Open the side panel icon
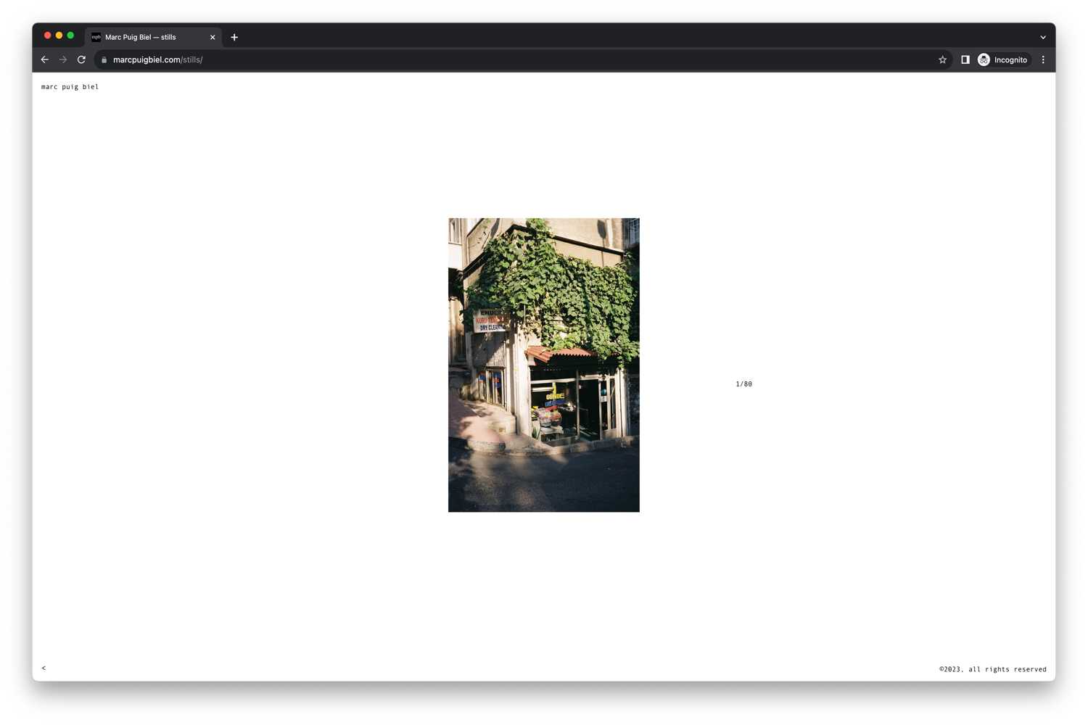 click(x=965, y=59)
